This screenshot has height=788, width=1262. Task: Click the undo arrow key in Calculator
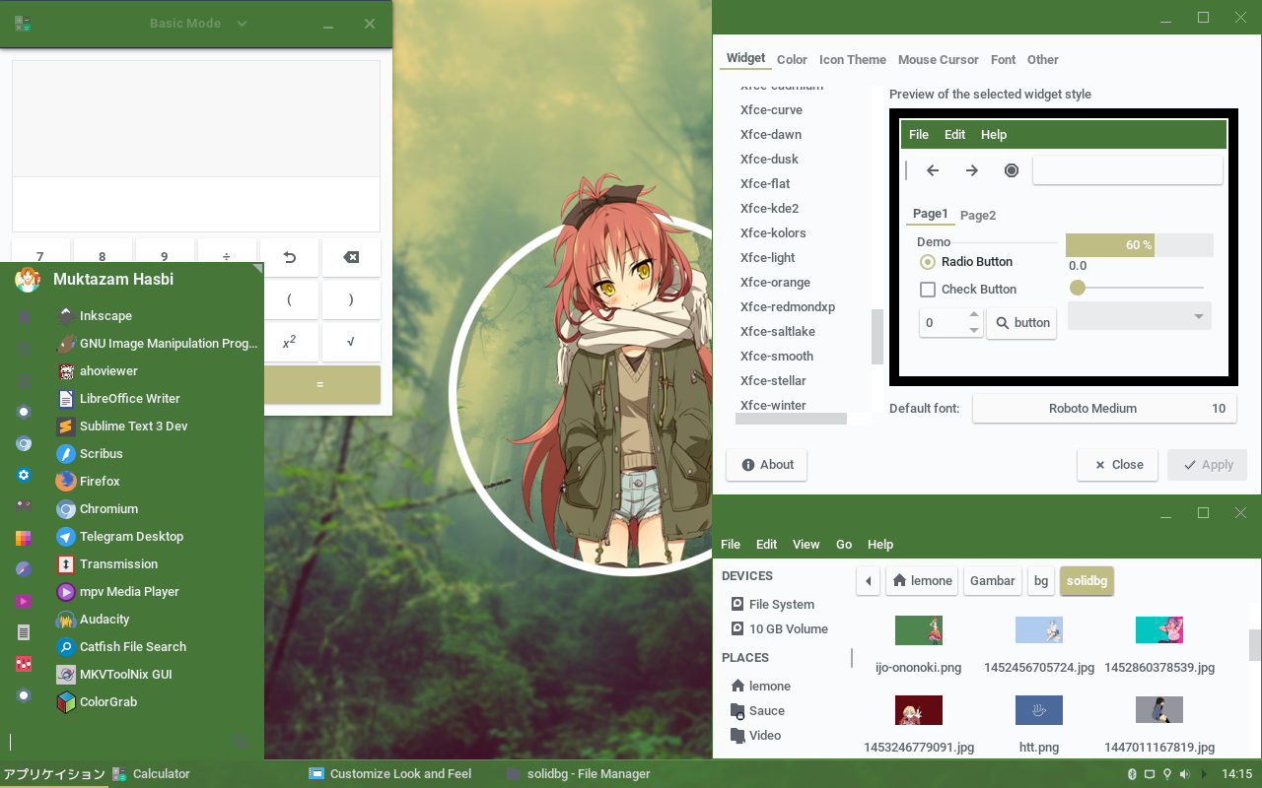[x=289, y=257]
